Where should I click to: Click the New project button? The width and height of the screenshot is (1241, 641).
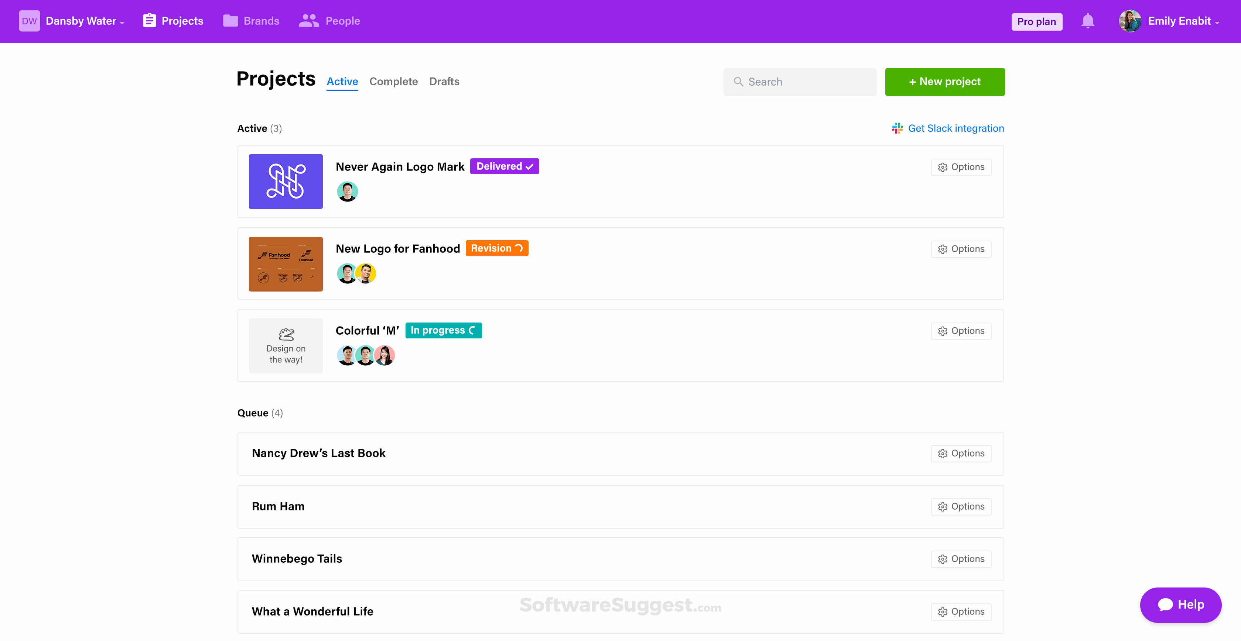tap(944, 81)
